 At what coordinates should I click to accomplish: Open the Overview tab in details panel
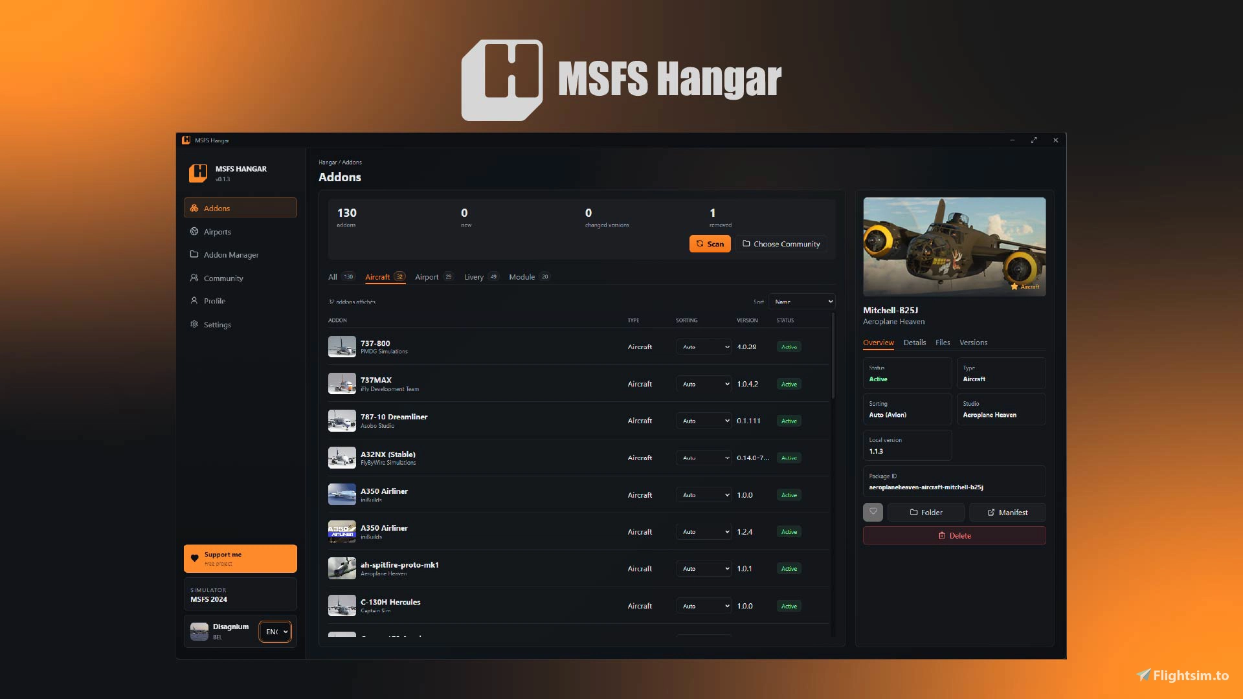click(x=879, y=342)
